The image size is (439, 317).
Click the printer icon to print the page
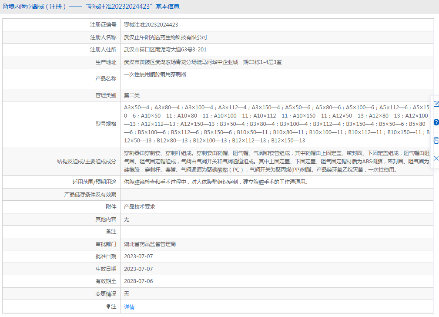click(x=436, y=140)
